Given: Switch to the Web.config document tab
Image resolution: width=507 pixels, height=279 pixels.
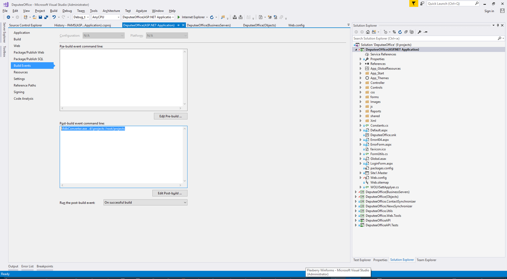Looking at the screenshot, I should (296, 25).
